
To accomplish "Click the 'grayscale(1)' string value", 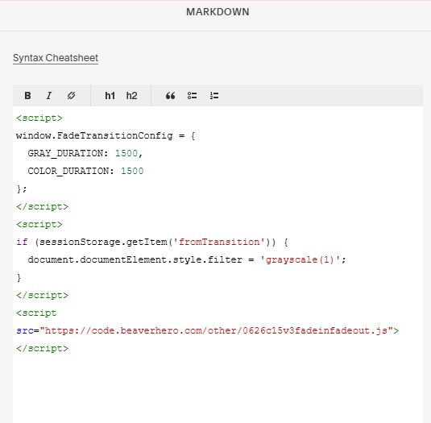I will pos(300,259).
